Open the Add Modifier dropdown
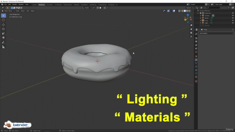 pyautogui.click(x=216, y=33)
